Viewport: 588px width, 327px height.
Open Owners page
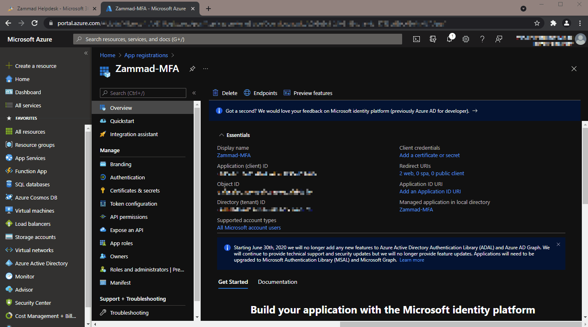142,256
